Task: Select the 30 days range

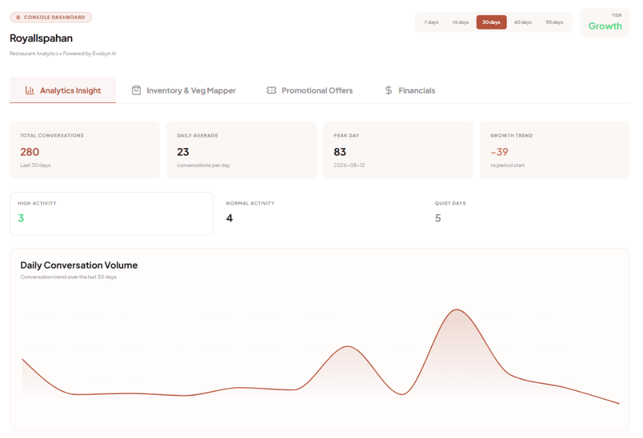Action: tap(491, 22)
